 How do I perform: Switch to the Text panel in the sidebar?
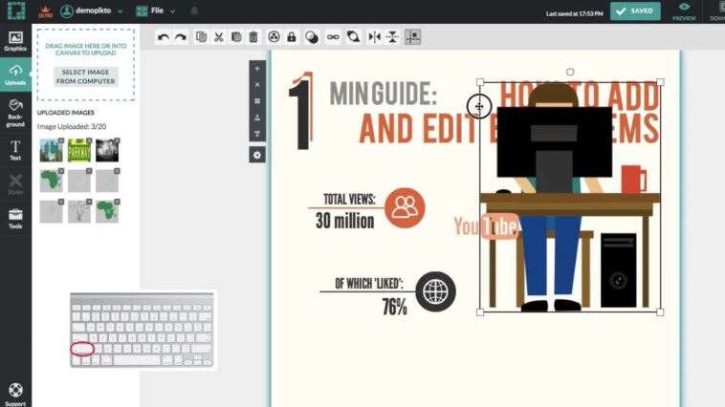[x=15, y=150]
